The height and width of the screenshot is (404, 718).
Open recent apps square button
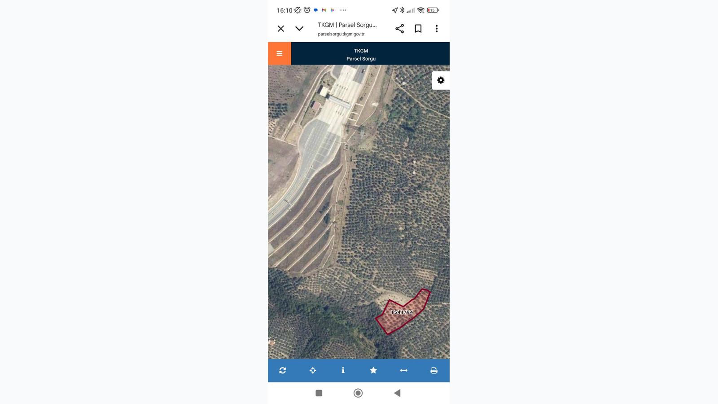[x=319, y=393]
